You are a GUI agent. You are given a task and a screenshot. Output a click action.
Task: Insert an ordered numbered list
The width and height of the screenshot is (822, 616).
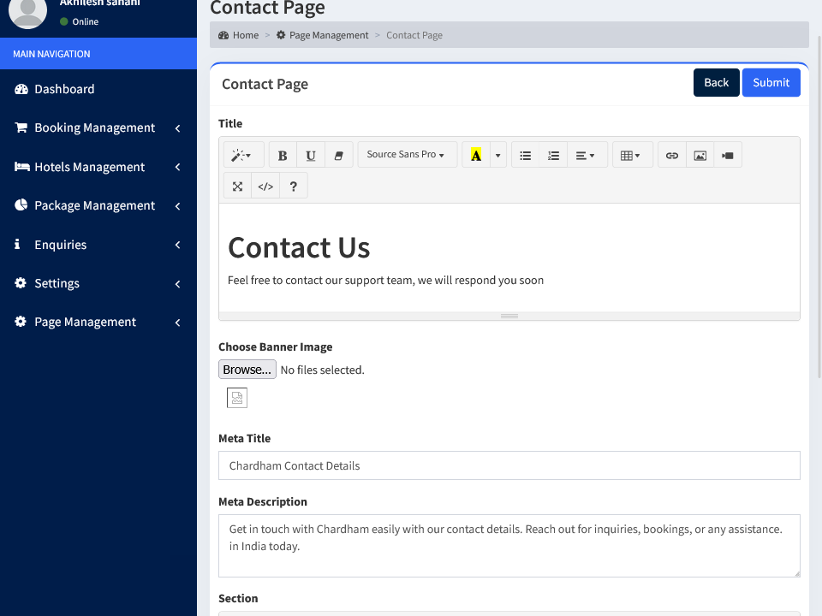(x=554, y=155)
